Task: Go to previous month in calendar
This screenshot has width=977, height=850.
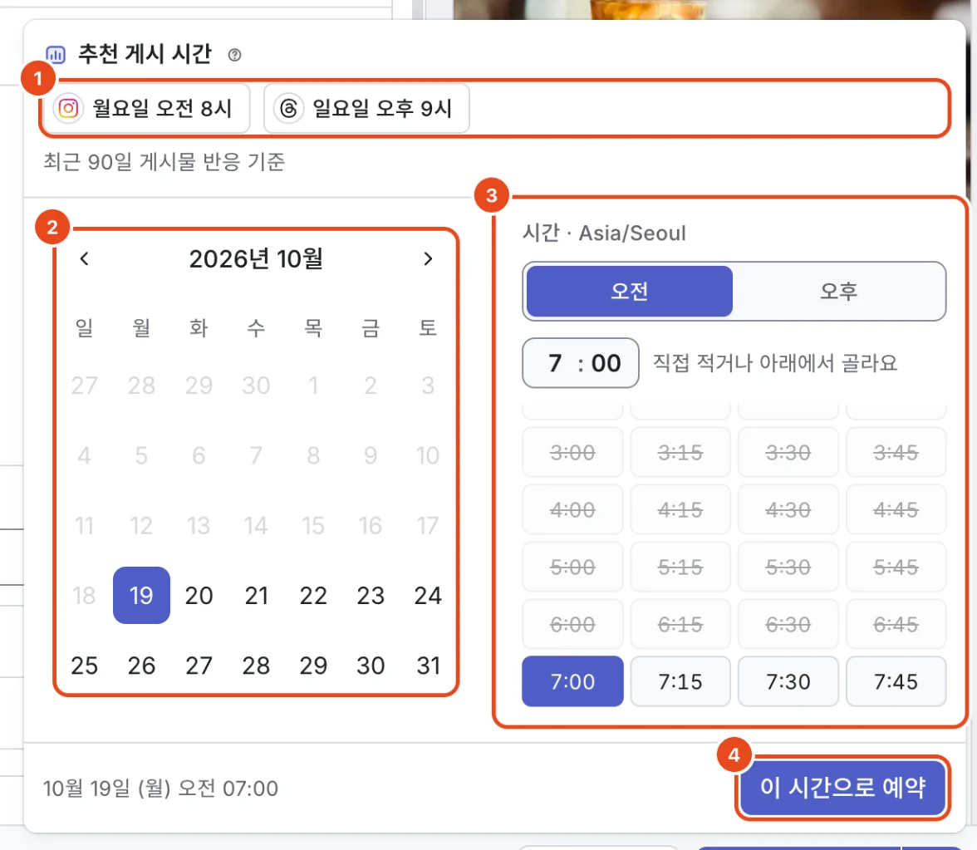Action: (85, 258)
